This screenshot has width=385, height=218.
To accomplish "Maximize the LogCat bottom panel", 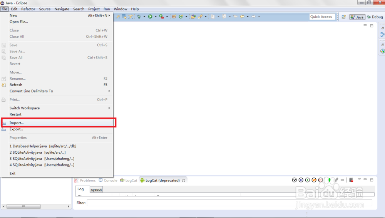I will point(372,180).
